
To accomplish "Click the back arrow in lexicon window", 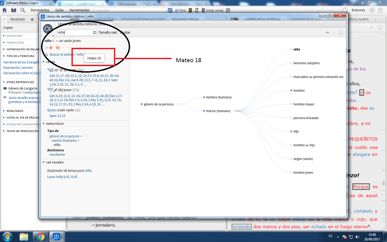I will pos(327,33).
